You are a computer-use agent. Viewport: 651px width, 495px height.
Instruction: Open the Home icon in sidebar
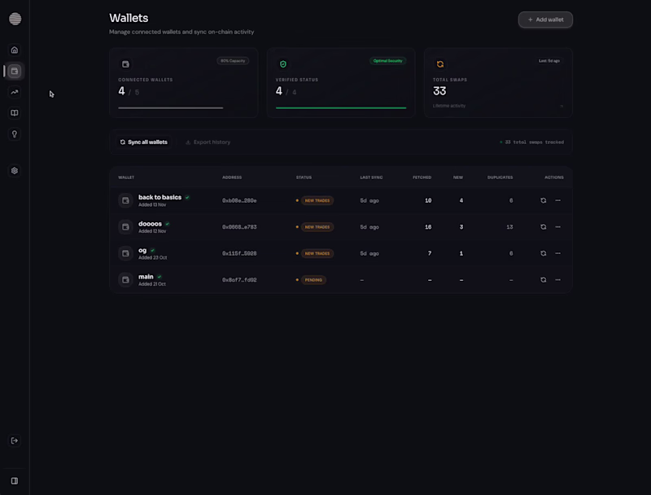point(15,50)
